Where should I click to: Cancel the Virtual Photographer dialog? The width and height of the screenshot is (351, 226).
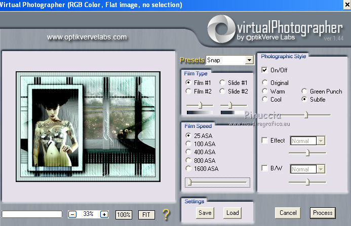click(288, 213)
